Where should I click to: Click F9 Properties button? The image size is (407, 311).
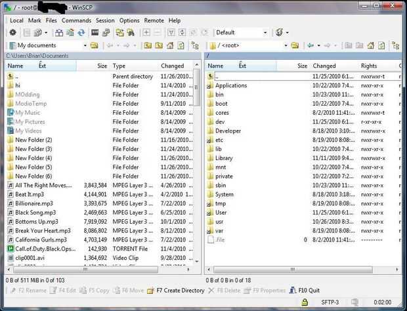265,291
